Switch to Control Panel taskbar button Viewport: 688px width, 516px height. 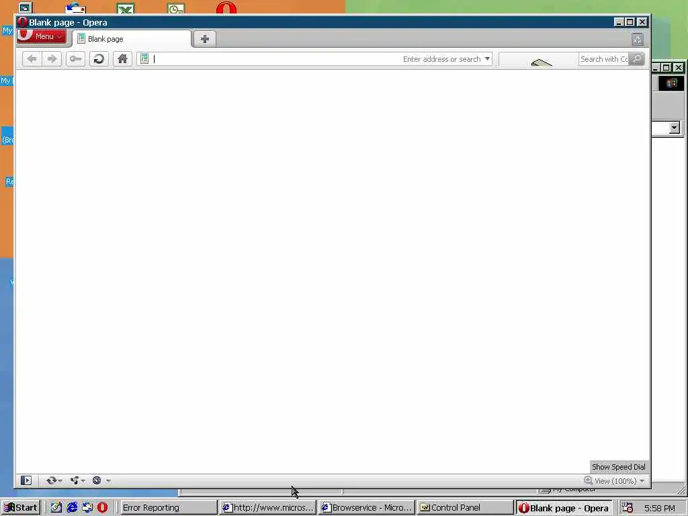pyautogui.click(x=465, y=508)
